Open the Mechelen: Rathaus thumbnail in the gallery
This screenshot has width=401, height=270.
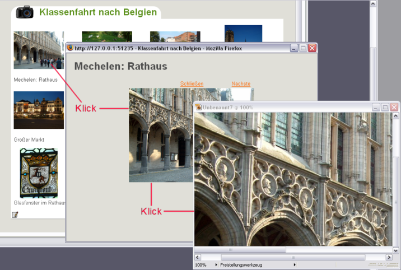(39, 50)
